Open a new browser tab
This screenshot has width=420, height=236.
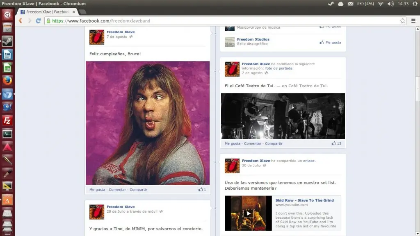(x=83, y=12)
